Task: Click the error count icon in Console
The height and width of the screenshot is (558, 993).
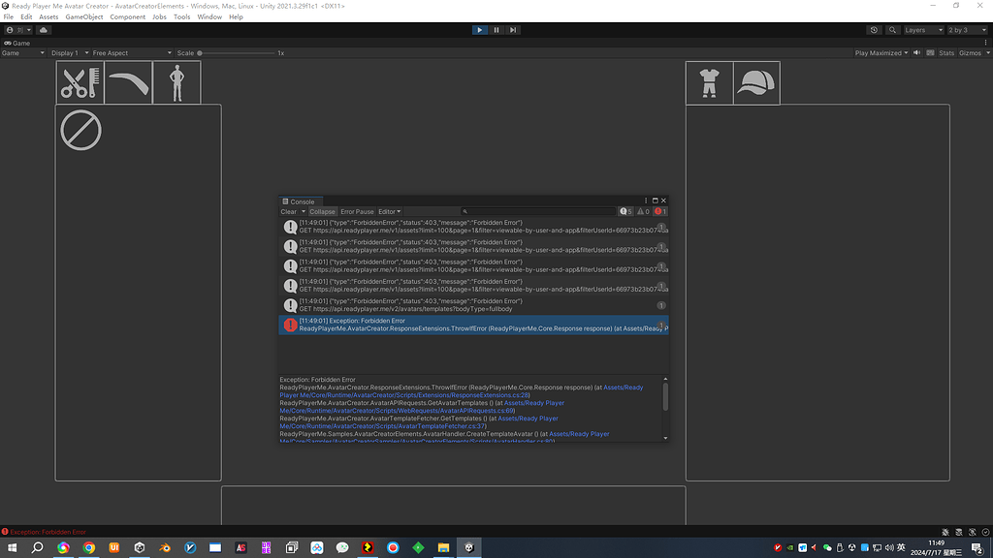Action: click(659, 210)
